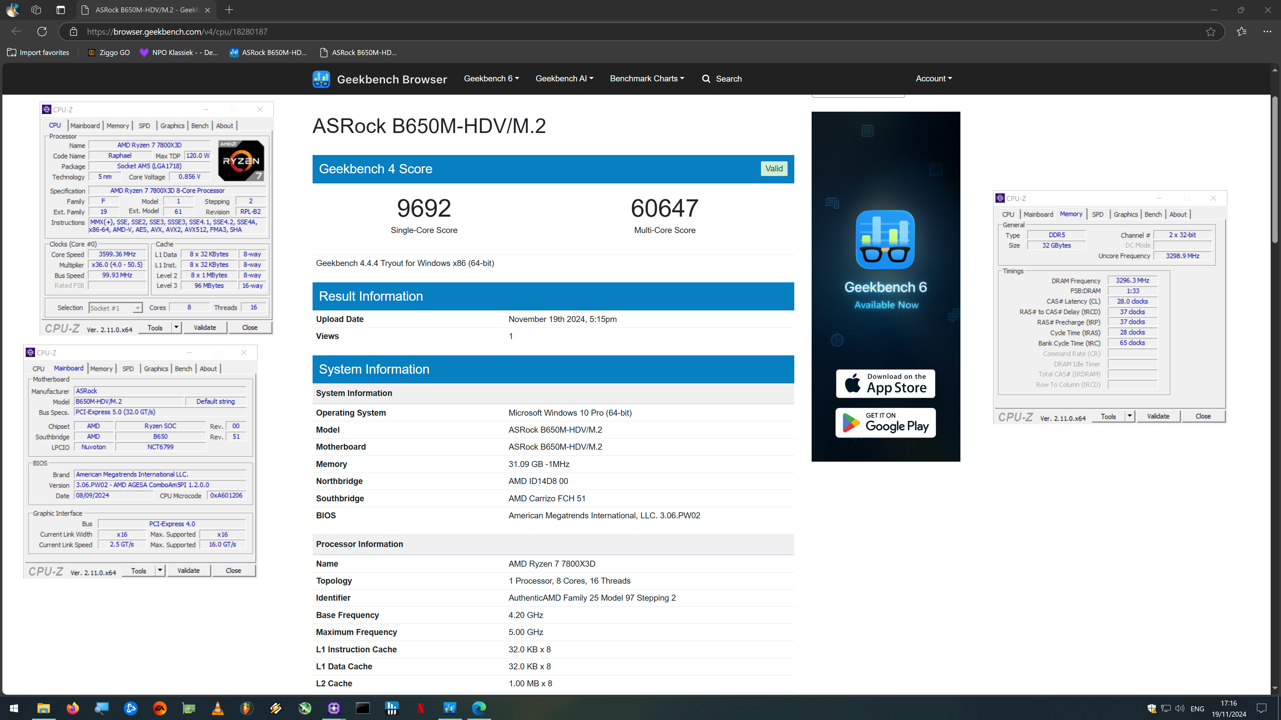
Task: Open About tab in CPU-Z CPU window
Action: (224, 126)
